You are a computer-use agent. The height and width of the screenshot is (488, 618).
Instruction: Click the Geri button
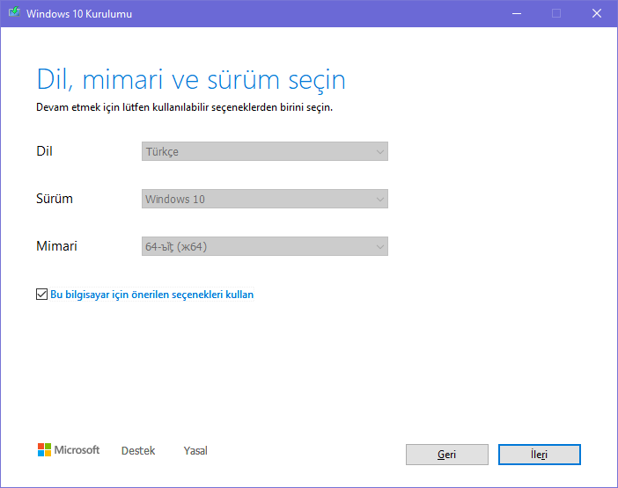[447, 455]
